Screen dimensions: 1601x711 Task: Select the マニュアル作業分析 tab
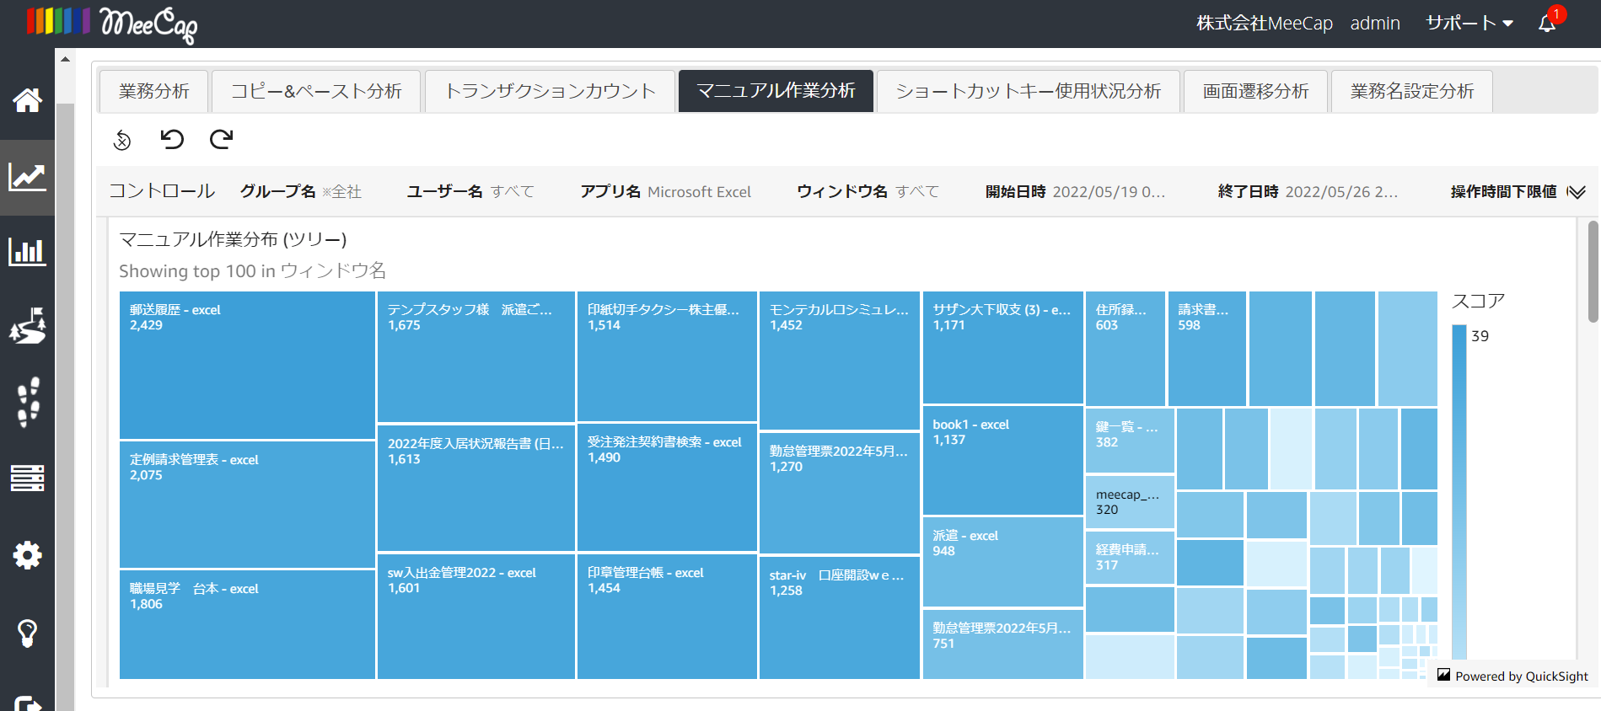point(776,91)
